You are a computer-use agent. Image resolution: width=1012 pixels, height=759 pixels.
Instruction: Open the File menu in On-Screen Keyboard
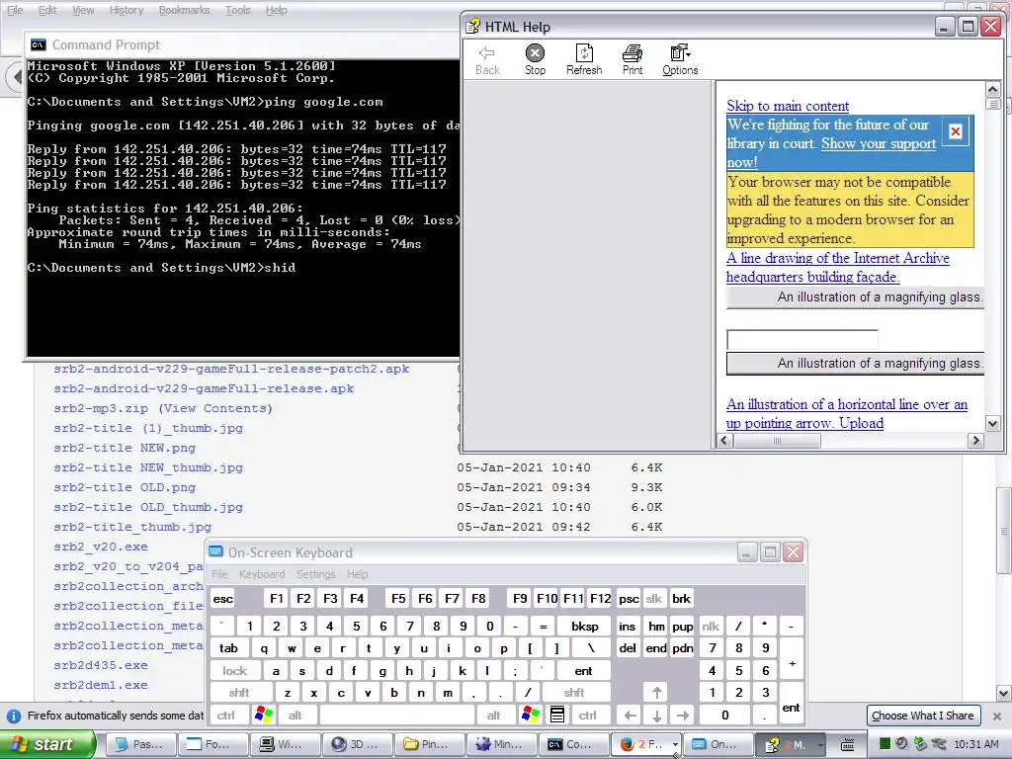tap(219, 574)
